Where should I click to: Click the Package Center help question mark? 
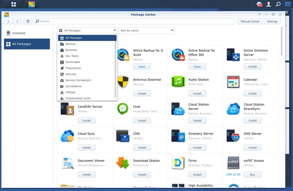tap(259, 14)
